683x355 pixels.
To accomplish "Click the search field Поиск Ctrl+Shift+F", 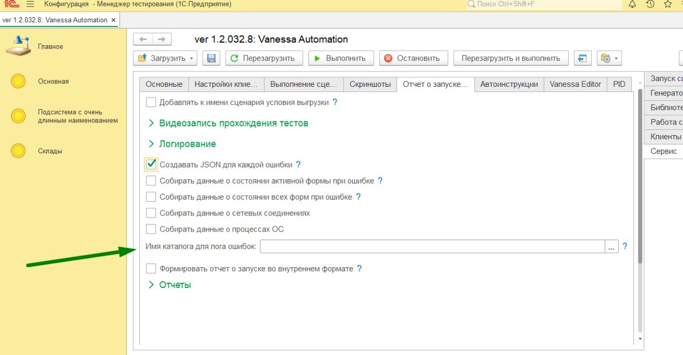I will [544, 4].
